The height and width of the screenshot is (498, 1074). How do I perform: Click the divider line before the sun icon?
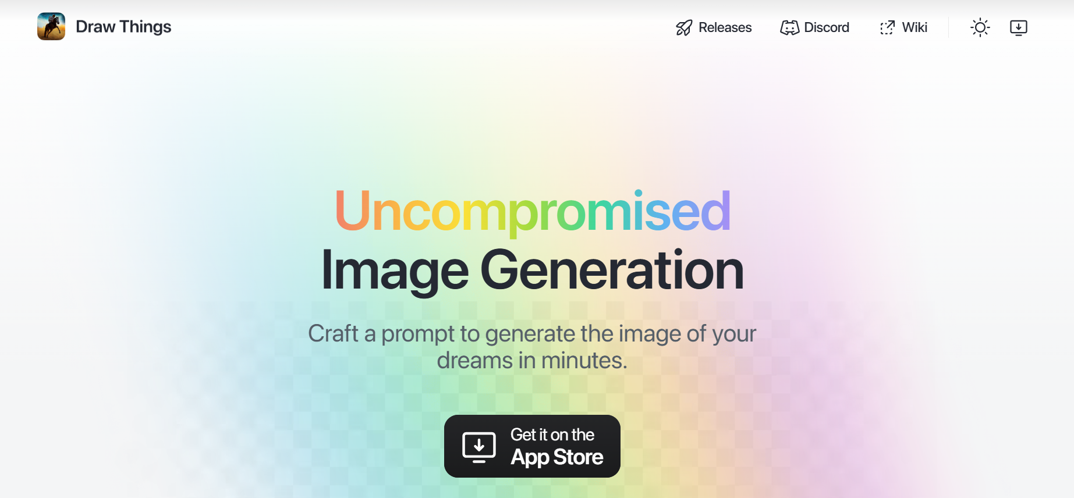[x=948, y=27]
